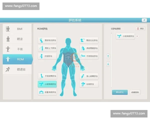Viewport: 150px width, 120px height.
Task: Click the '已評估項目' heading text
Action: pos(116,29)
